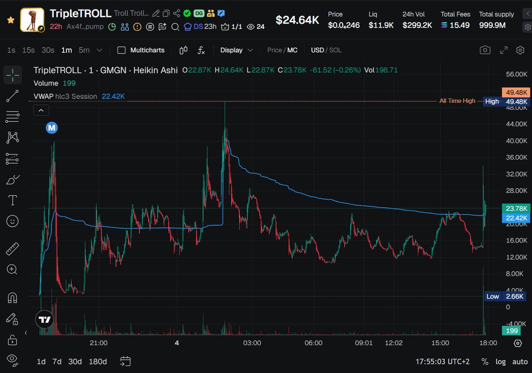Screen dimensions: 532x373
Task: Open DS 23h dev status indicator
Action: tap(200, 27)
